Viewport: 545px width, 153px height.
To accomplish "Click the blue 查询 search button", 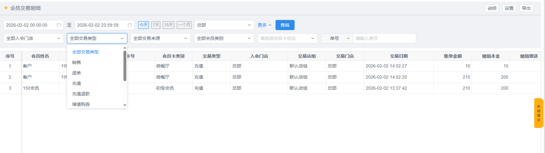I will click(285, 25).
